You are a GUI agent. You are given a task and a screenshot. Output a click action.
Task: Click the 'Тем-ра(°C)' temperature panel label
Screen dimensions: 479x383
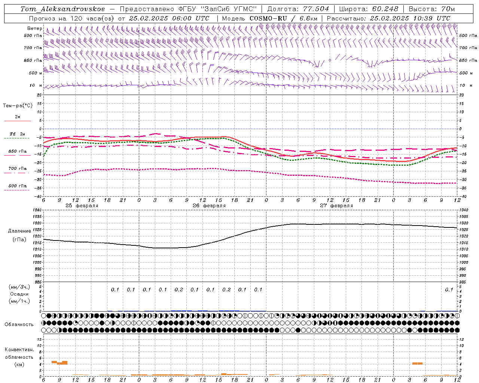tap(18, 106)
